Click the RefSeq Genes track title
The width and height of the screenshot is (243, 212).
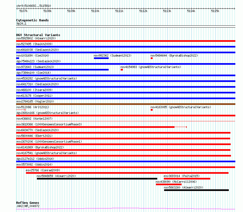tap(28, 203)
